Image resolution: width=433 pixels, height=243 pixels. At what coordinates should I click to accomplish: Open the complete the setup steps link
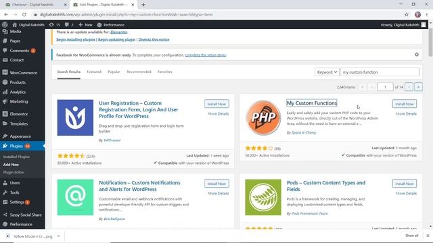(x=206, y=55)
